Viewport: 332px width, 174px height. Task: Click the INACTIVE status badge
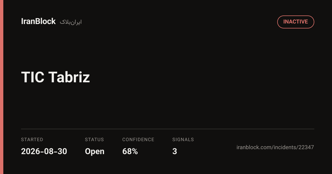[295, 22]
